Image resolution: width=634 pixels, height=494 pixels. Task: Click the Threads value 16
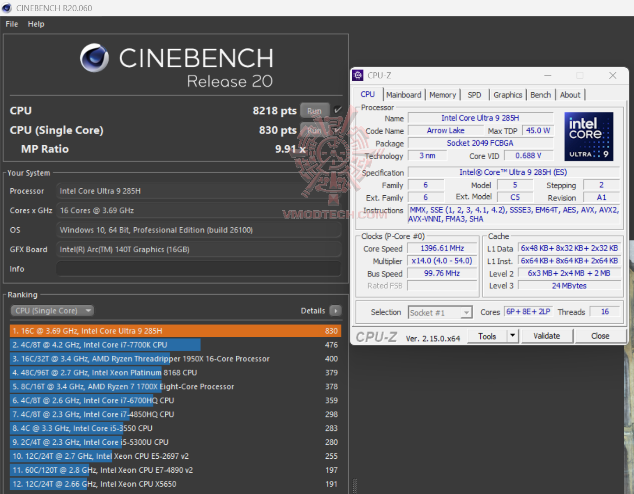[605, 312]
